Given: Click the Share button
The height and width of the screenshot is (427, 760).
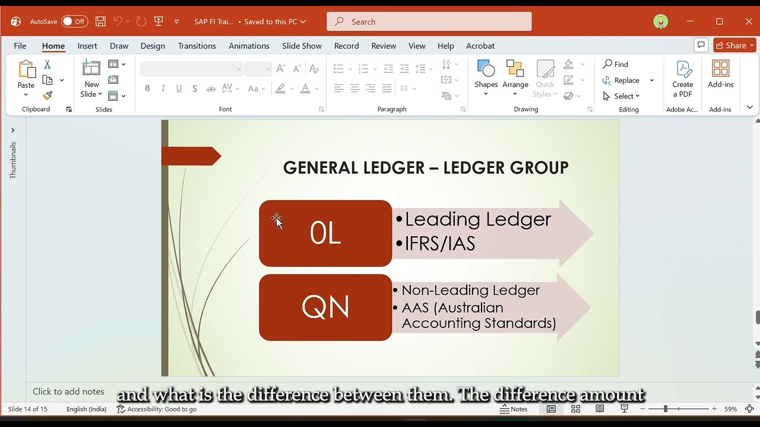Looking at the screenshot, I should pos(735,45).
